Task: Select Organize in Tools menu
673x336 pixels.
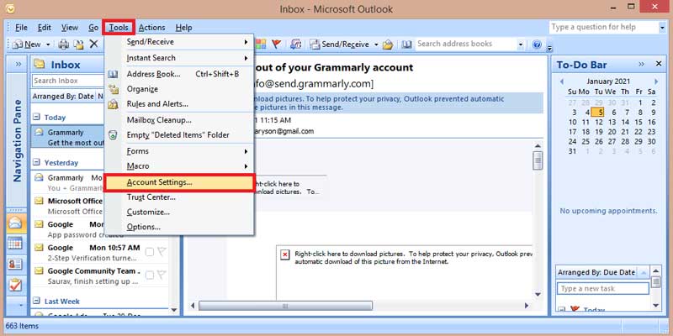Action: (x=179, y=89)
